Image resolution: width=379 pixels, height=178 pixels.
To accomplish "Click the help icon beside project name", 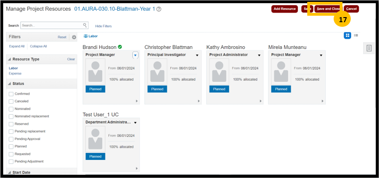I will pyautogui.click(x=159, y=9).
